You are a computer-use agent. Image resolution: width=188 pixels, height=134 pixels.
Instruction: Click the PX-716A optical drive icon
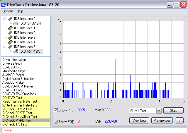coord(16,51)
